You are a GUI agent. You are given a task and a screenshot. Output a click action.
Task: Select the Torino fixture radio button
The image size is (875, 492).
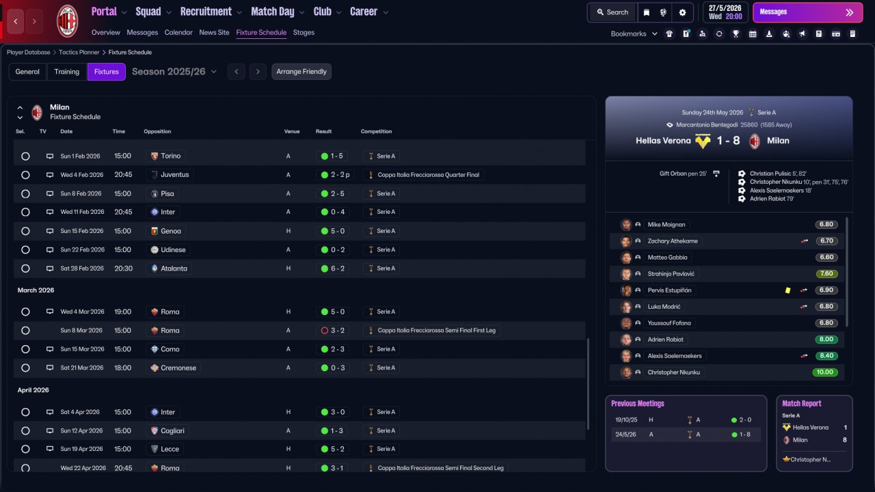pos(25,156)
